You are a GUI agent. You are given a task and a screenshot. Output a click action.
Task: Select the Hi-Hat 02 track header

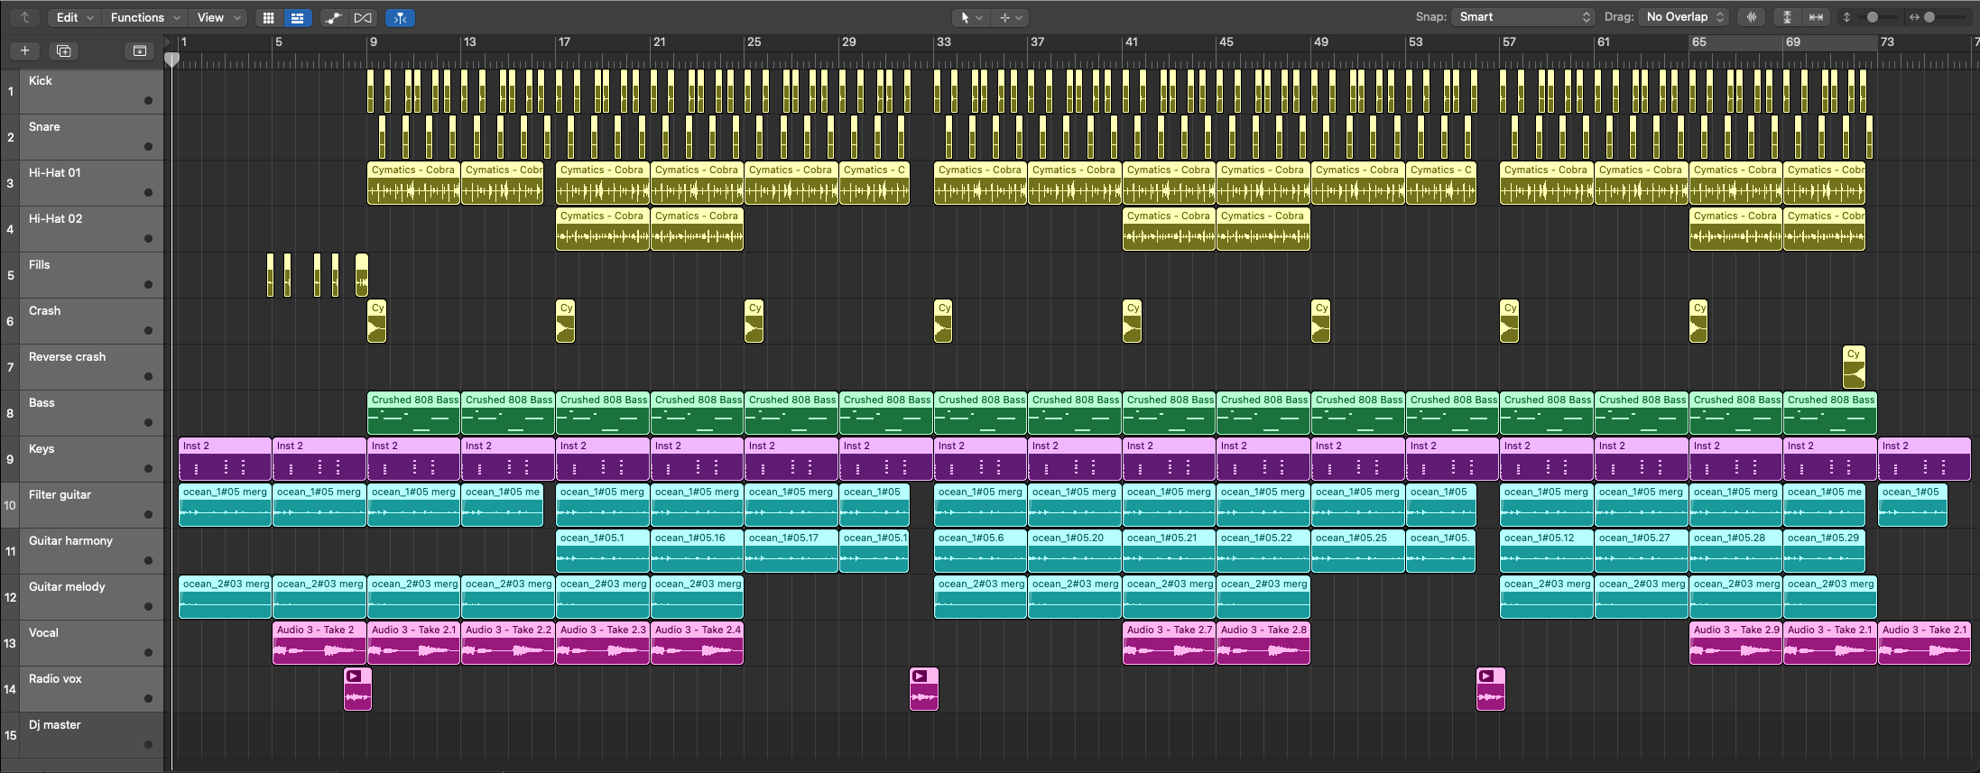pyautogui.click(x=82, y=229)
